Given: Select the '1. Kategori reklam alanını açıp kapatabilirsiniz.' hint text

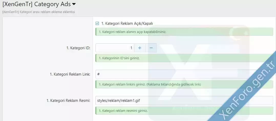Looking at the screenshot, I should coord(133,32).
